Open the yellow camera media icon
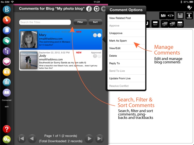This screenshot has height=145, width=194. click(7, 72)
